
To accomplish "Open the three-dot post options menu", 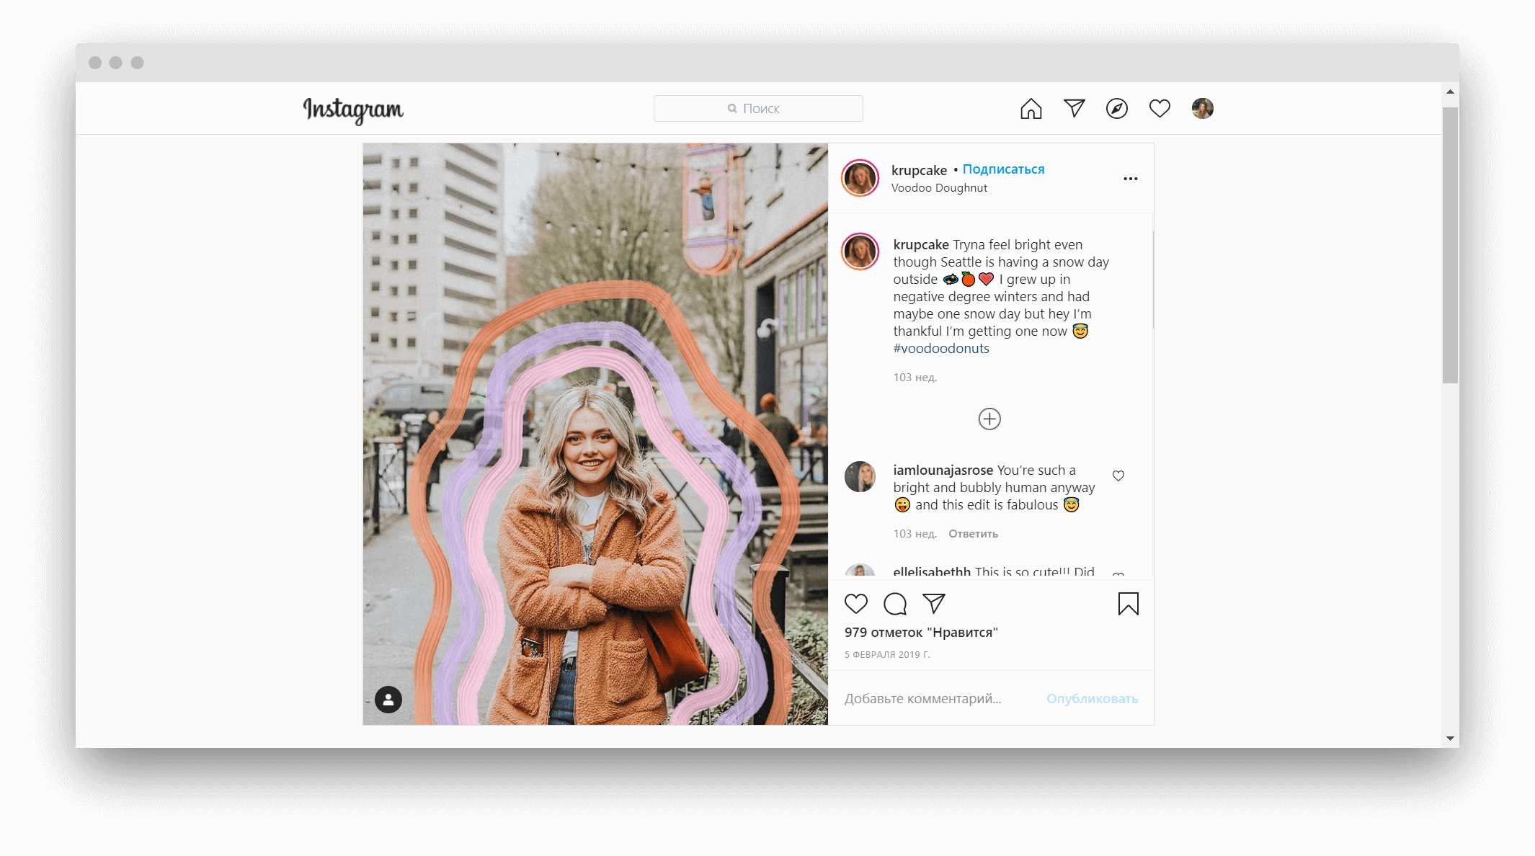I will point(1130,179).
